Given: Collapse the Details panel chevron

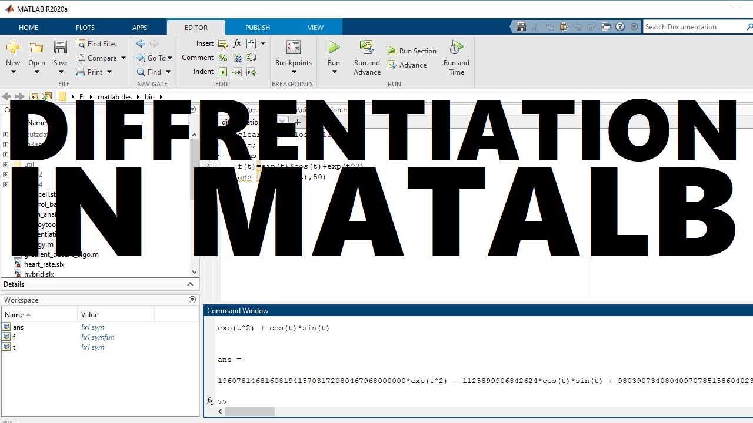Looking at the screenshot, I should (x=190, y=284).
